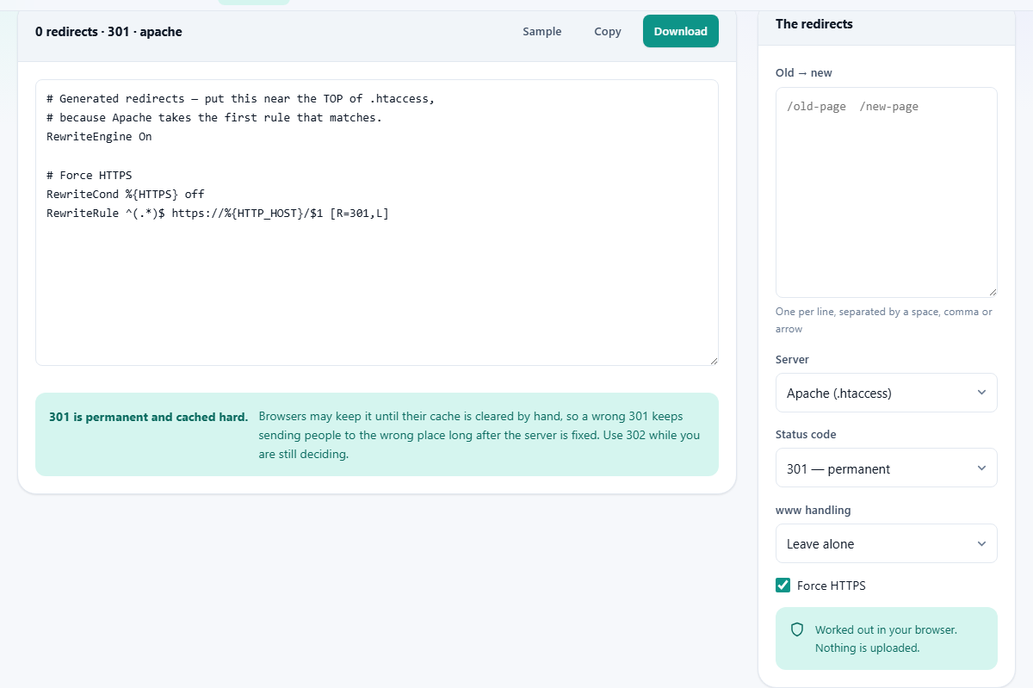1033x688 pixels.
Task: Click the Download button
Action: (x=680, y=31)
